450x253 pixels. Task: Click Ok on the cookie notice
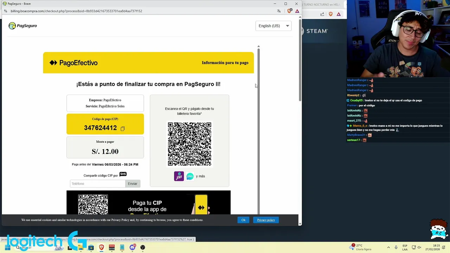coord(243,220)
